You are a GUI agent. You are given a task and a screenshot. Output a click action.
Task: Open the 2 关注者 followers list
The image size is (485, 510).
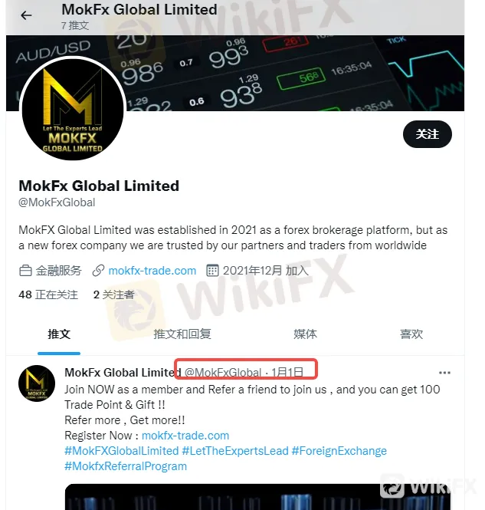pos(113,294)
